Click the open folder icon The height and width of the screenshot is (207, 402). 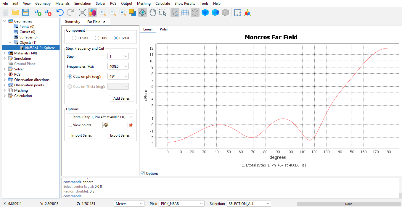click(x=16, y=12)
